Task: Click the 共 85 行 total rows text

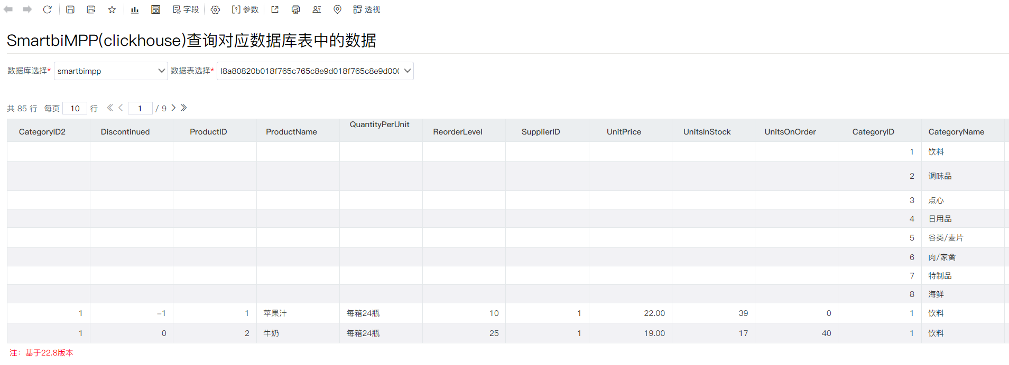Action: 22,108
